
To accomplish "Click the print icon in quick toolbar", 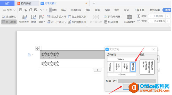I will point(31,10).
